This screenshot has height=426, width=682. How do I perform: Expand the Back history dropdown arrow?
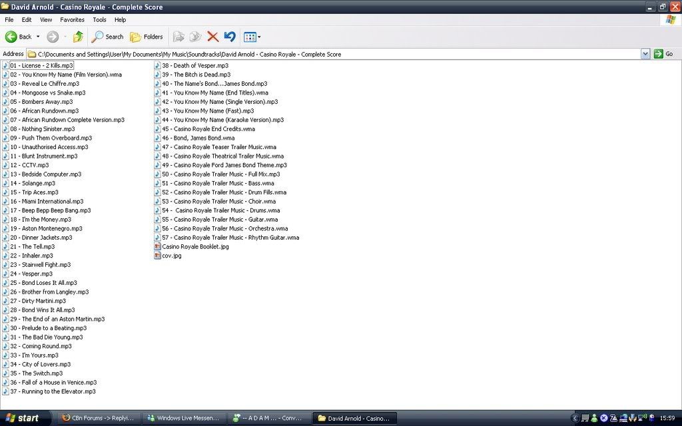click(38, 37)
